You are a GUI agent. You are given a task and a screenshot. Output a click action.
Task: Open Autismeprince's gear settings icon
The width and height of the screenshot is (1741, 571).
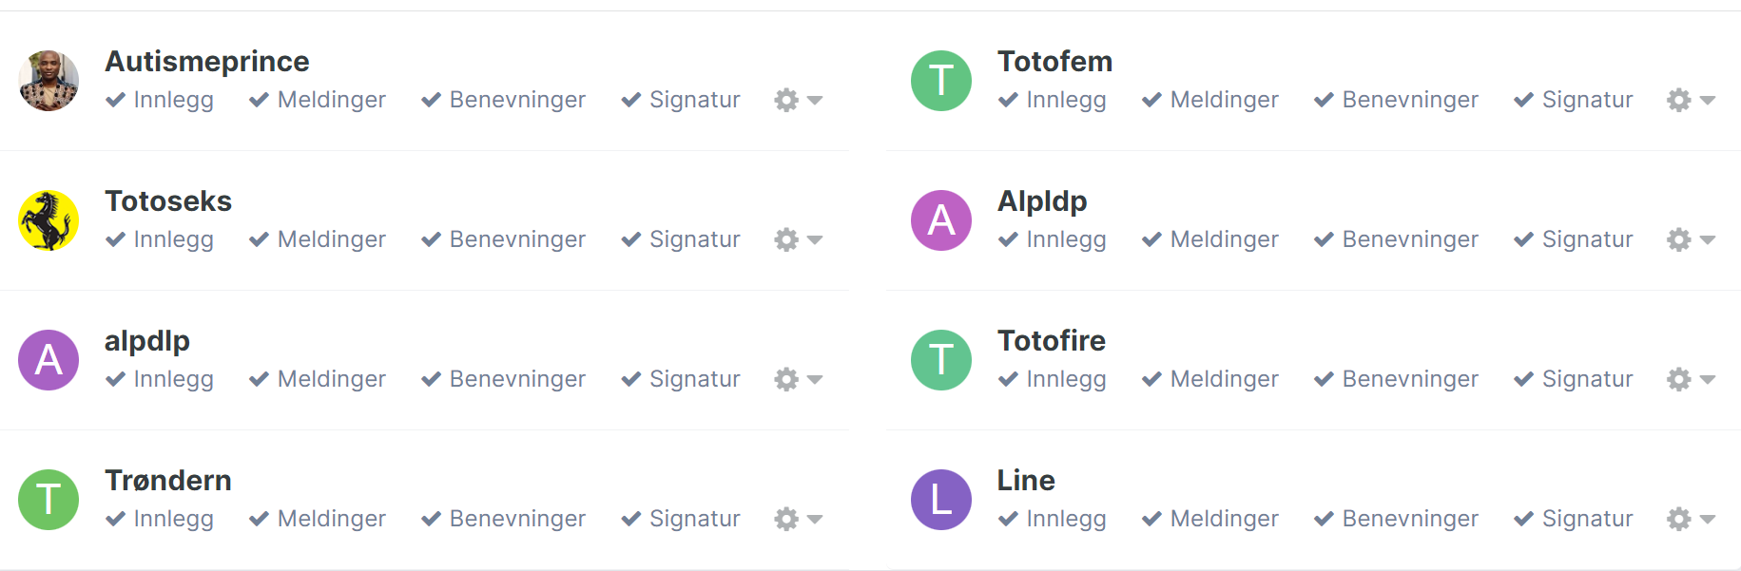pyautogui.click(x=785, y=100)
